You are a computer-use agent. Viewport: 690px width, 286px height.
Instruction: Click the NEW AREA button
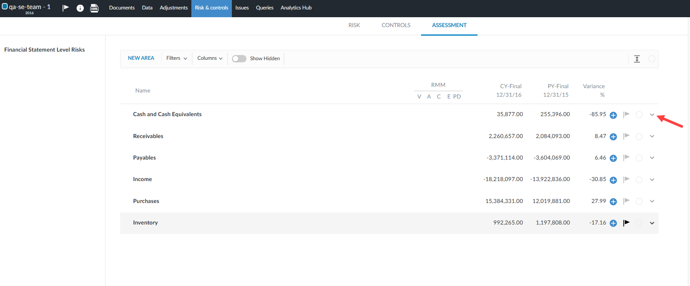click(x=141, y=58)
